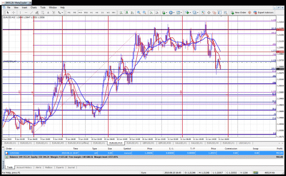The image size is (286, 176).
Task: Select M15 timeframe button
Action: [x=80, y=13]
